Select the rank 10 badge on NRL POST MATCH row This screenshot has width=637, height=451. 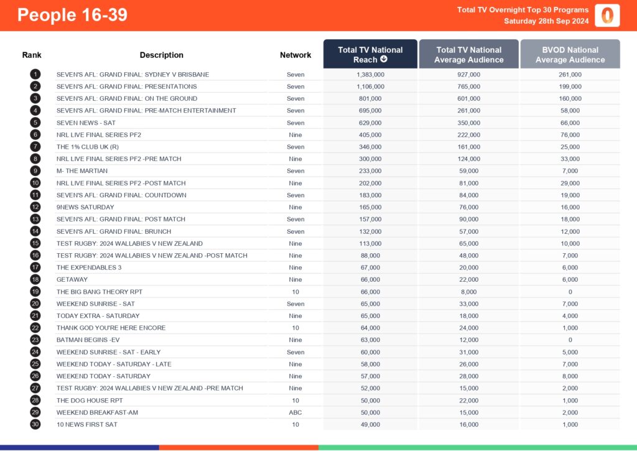pyautogui.click(x=35, y=183)
